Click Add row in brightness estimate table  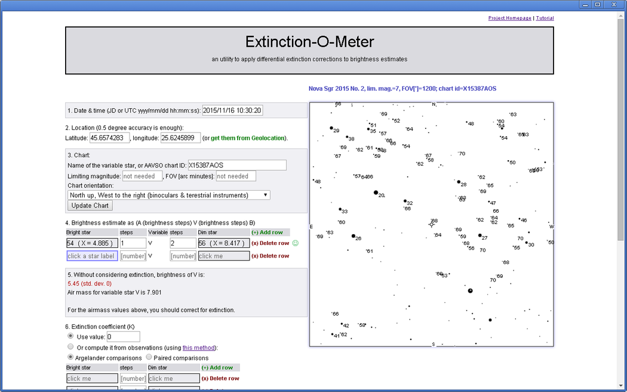coord(267,232)
